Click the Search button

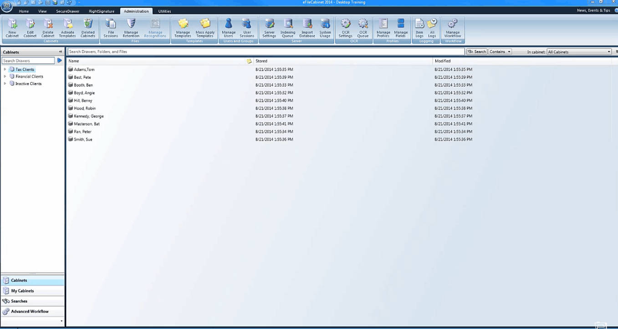(477, 52)
